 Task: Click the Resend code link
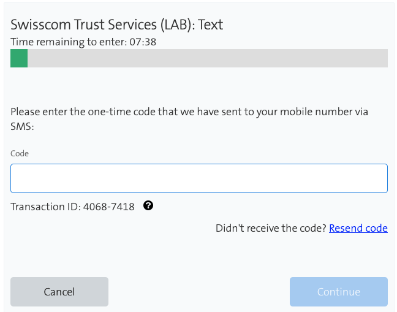point(358,228)
